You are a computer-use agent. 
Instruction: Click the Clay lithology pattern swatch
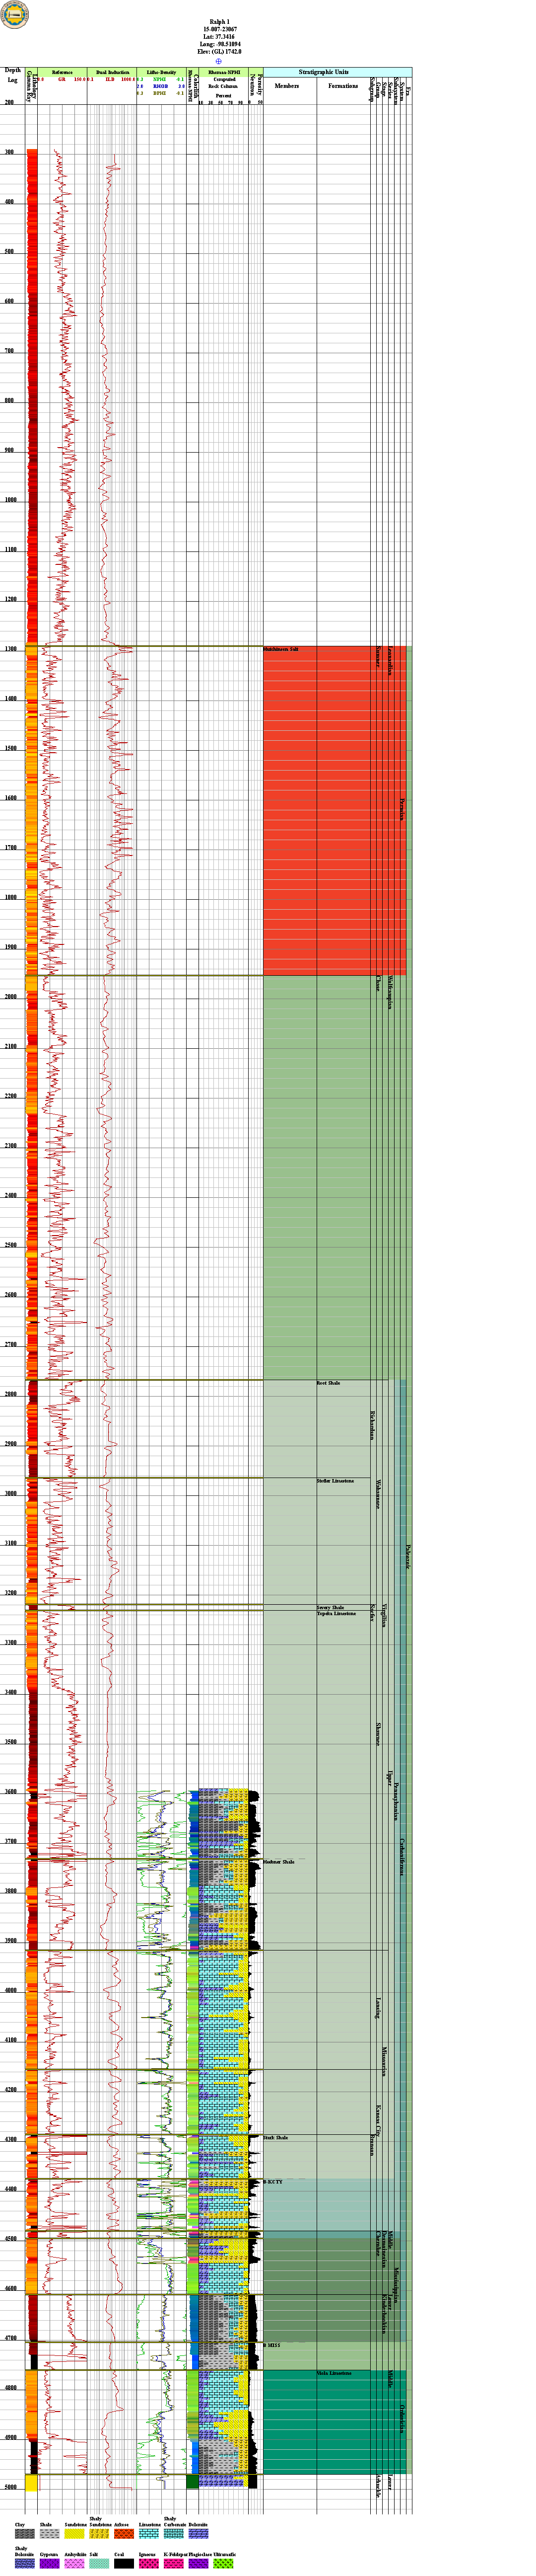point(25,2534)
